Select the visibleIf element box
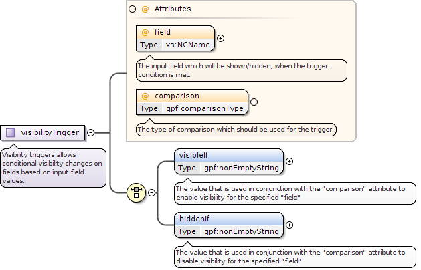Viewport: 421px width, 270px height. point(229,162)
